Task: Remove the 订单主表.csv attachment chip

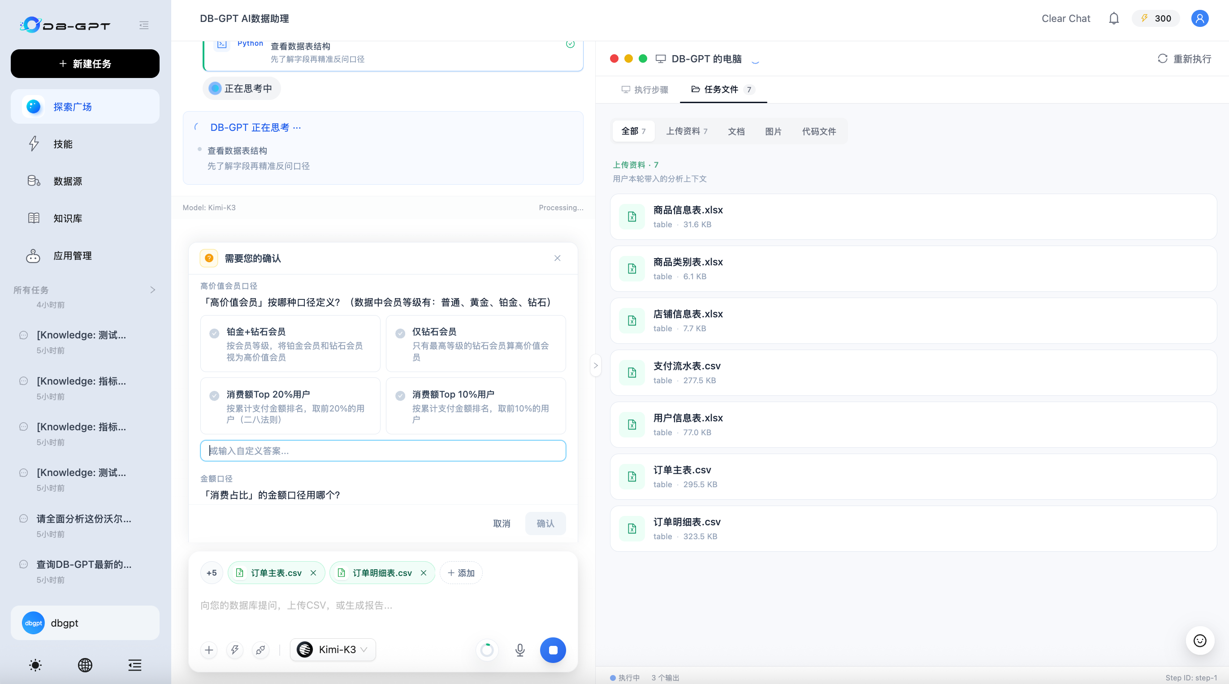Action: coord(313,573)
